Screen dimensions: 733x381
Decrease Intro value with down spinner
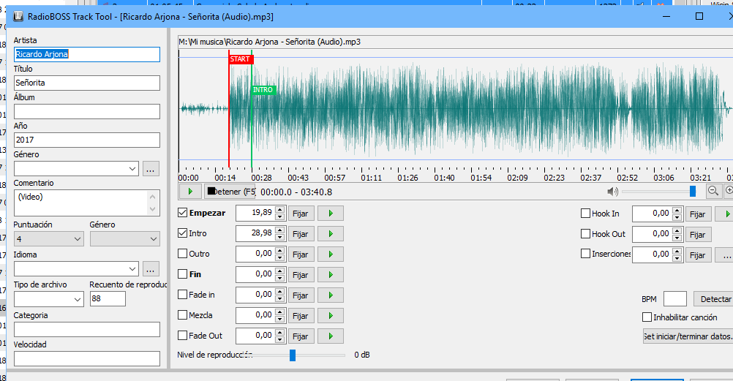[279, 238]
